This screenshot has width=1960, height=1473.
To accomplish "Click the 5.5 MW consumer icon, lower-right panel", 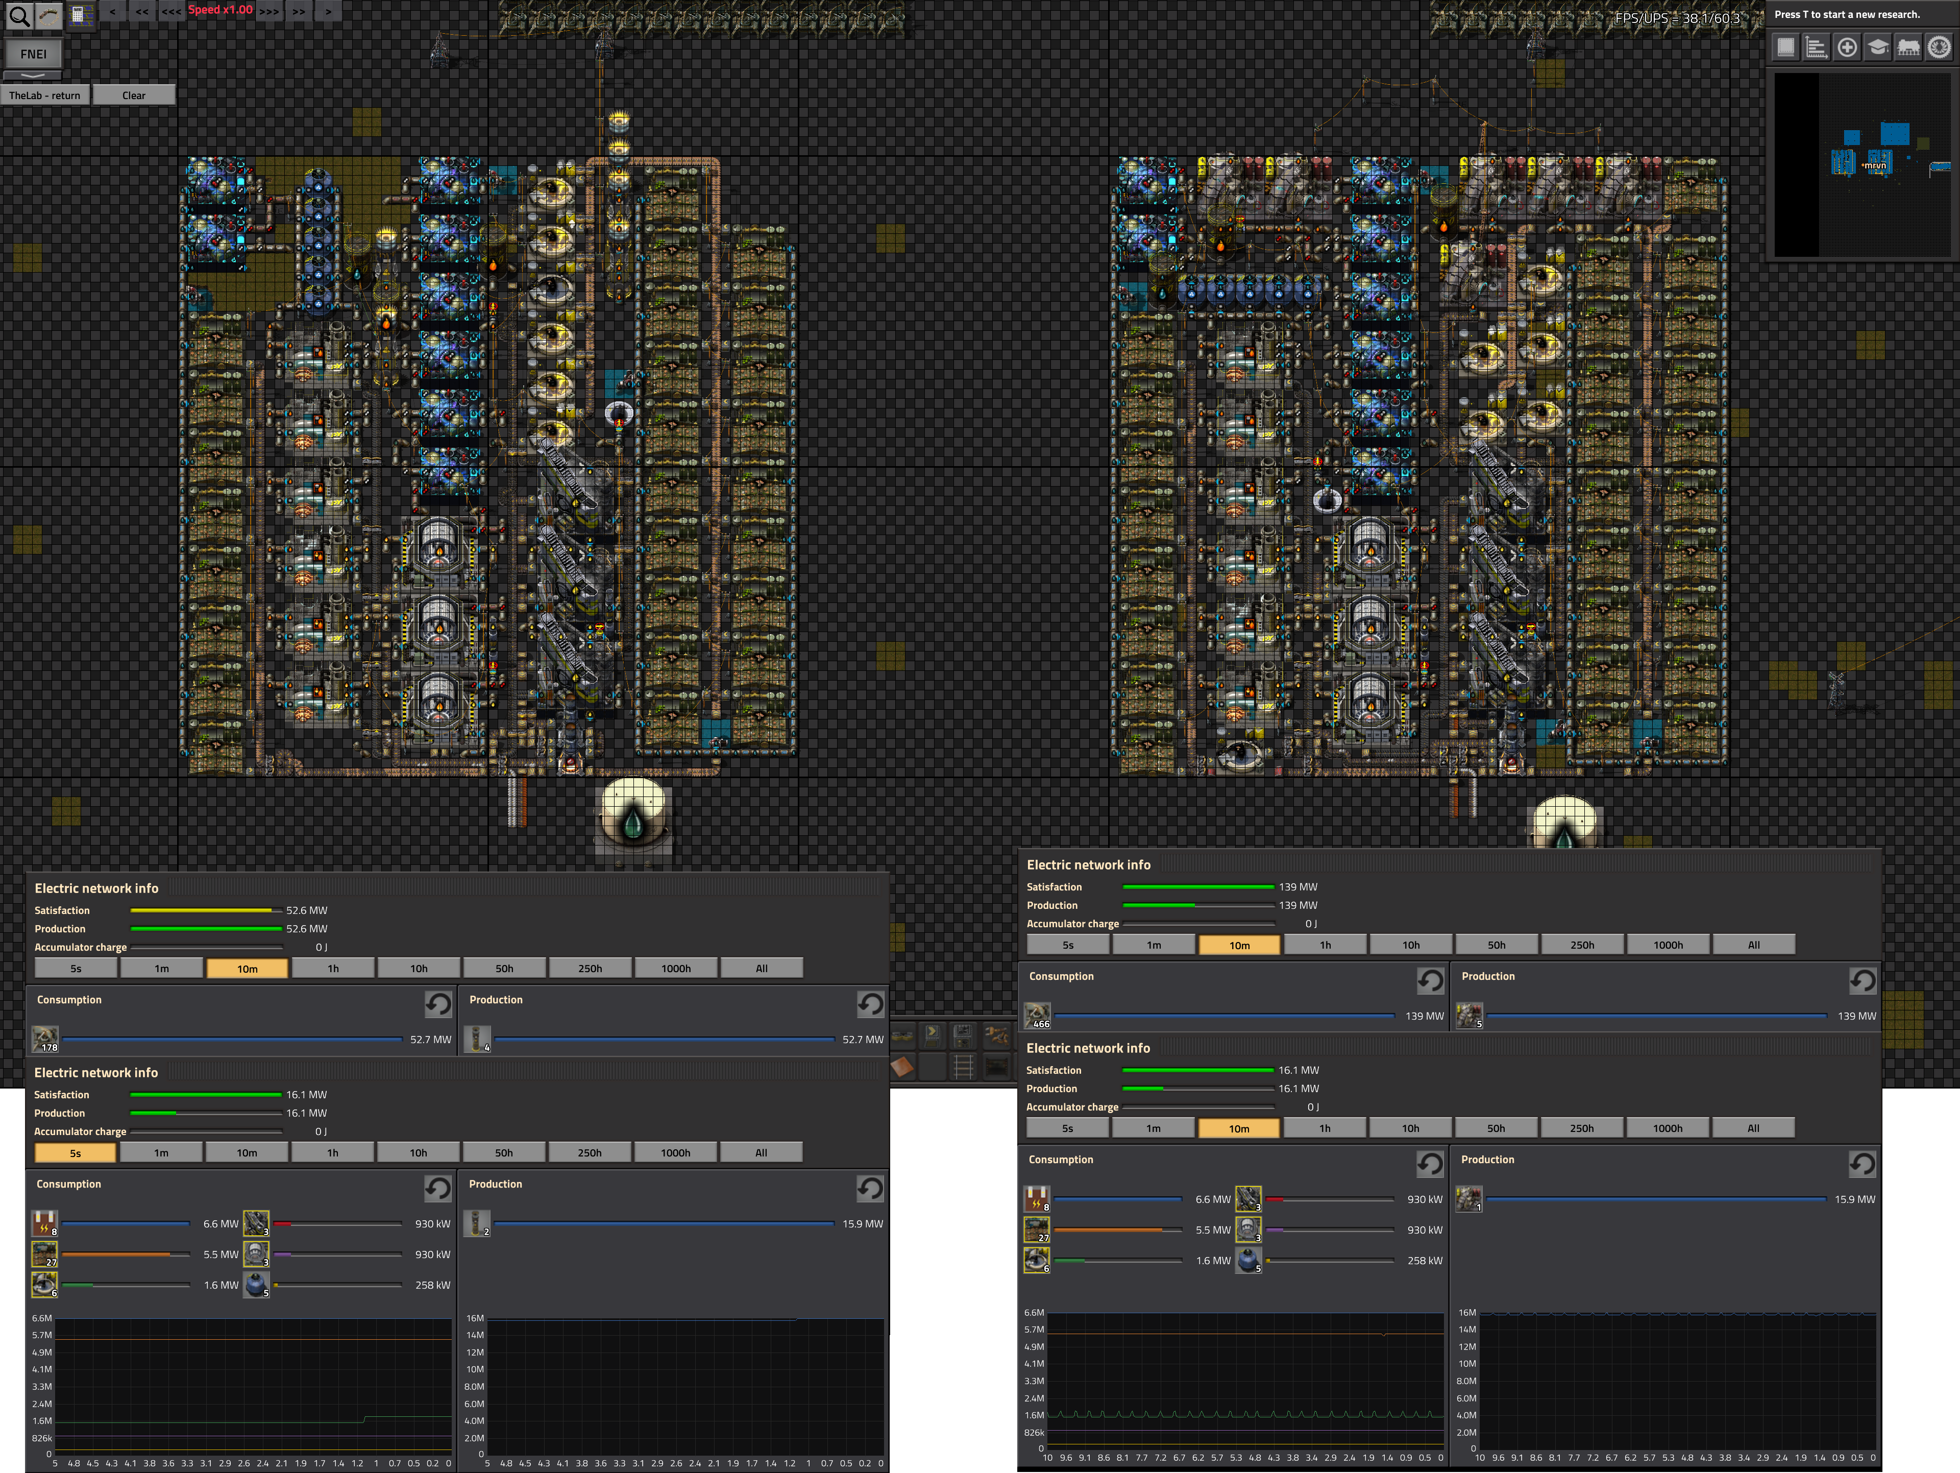I will [x=1037, y=1229].
